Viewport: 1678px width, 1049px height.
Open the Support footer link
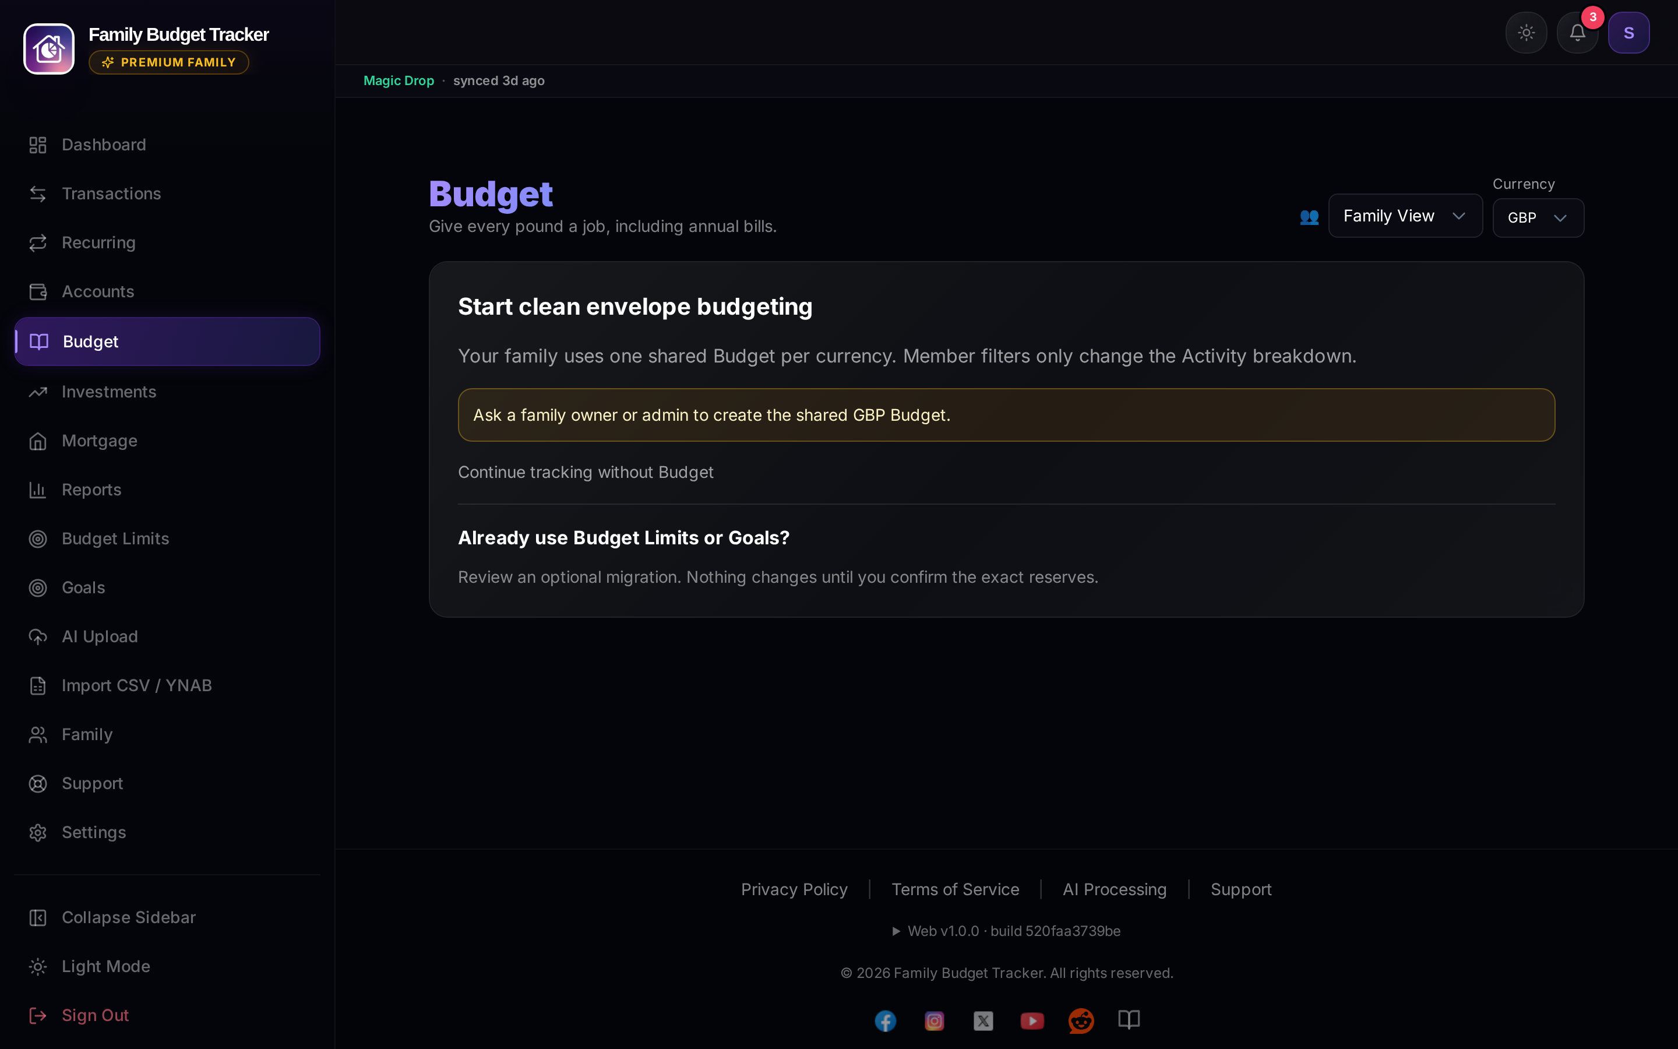(1240, 889)
